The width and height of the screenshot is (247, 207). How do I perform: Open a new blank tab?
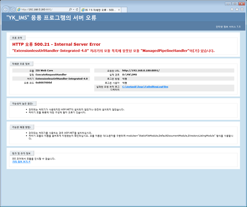point(124,10)
